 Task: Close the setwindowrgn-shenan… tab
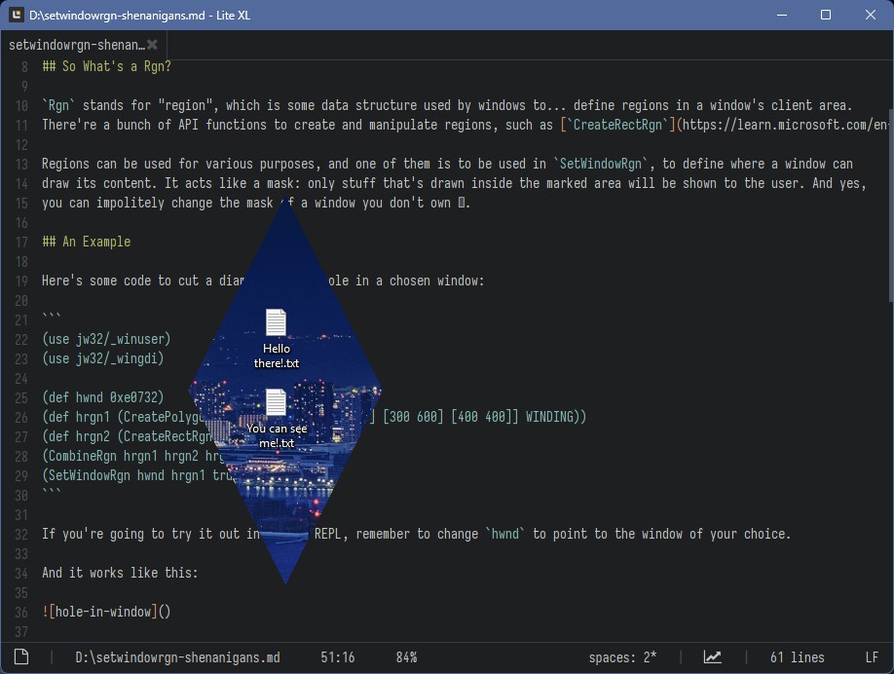152,45
